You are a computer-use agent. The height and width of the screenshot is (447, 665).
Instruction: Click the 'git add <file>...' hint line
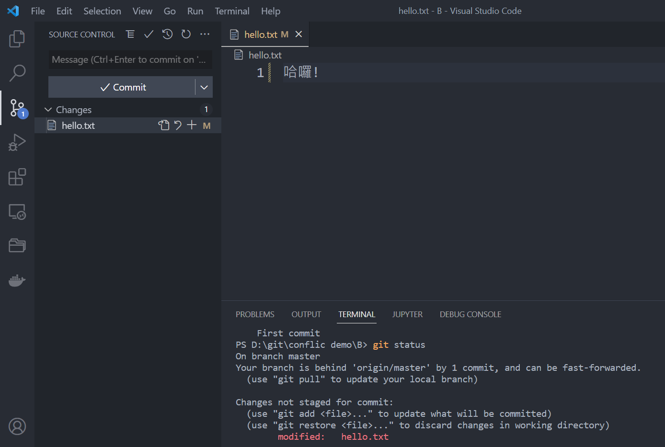pos(399,413)
